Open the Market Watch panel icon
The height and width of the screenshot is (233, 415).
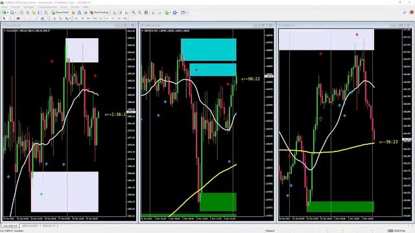(21, 12)
